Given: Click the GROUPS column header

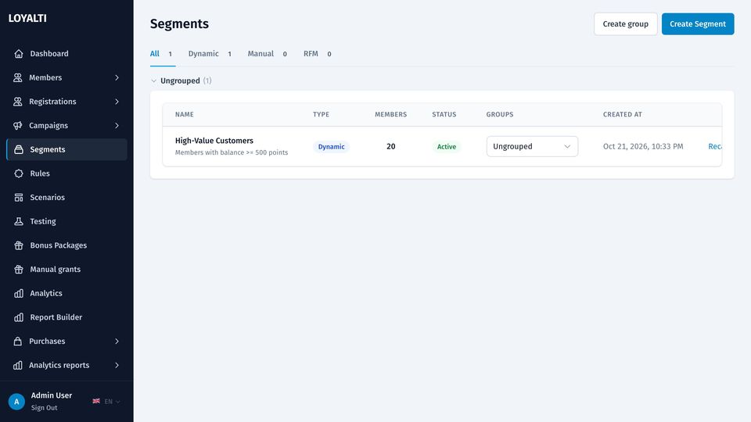Looking at the screenshot, I should point(500,114).
